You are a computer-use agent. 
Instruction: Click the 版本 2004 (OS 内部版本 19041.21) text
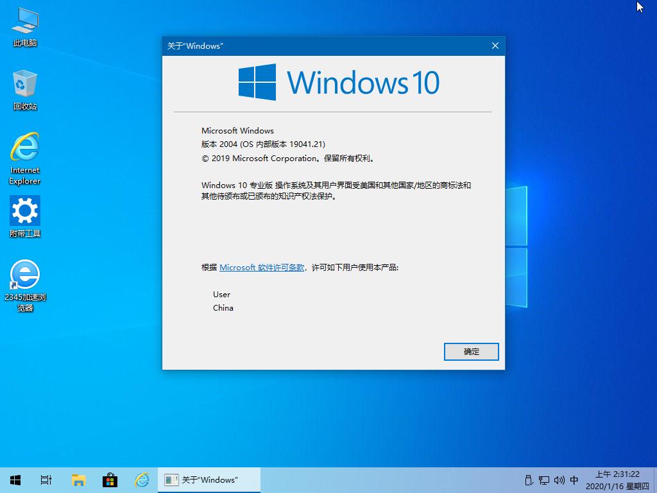263,144
